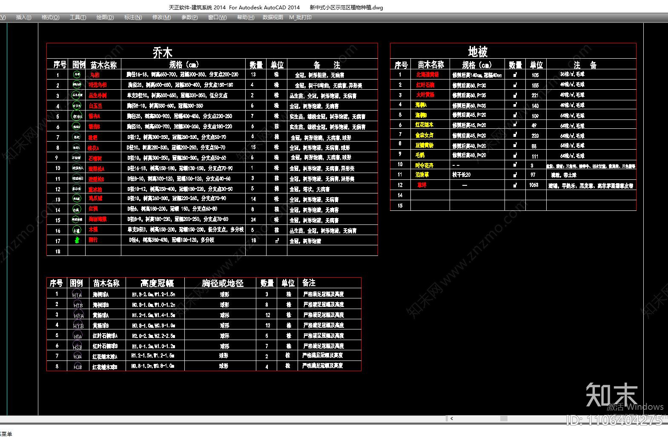The image size is (668, 437).
Task: Open the 参数(P) menu
Action: pos(189,17)
